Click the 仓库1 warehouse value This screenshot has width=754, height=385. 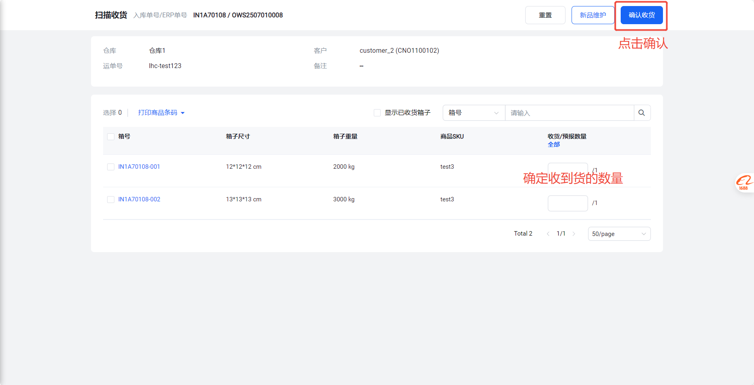tap(157, 51)
